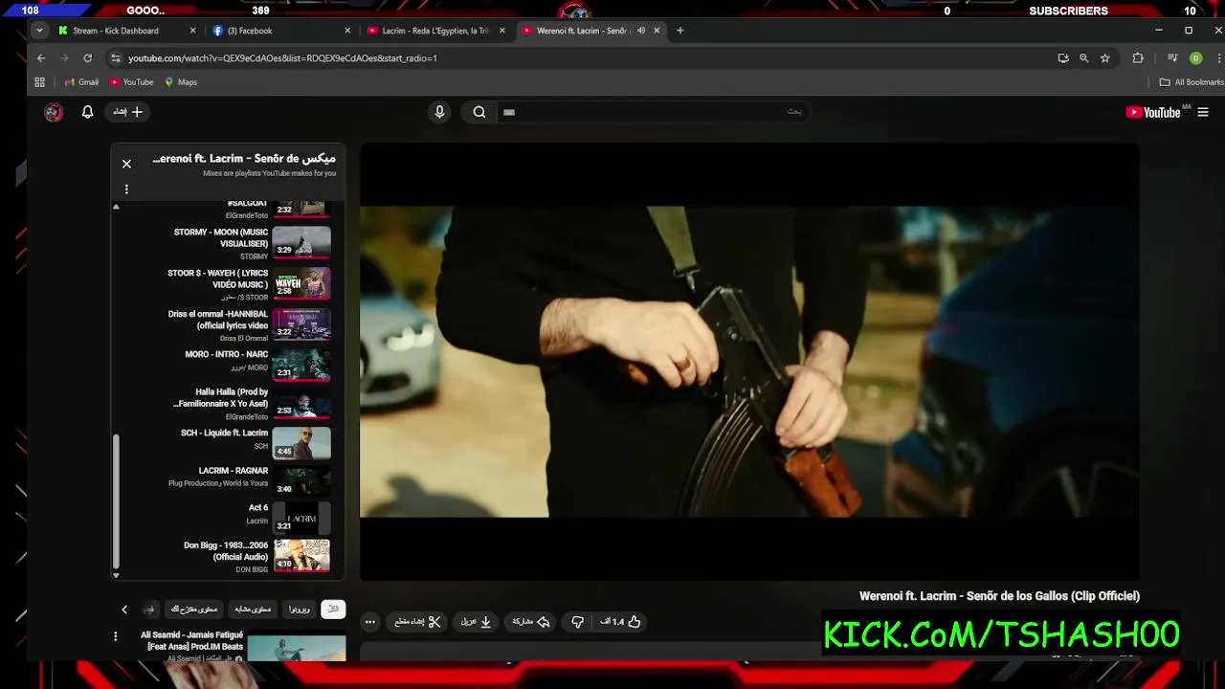Open the Extensions puzzle icon
This screenshot has width=1225, height=689.
[1138, 58]
